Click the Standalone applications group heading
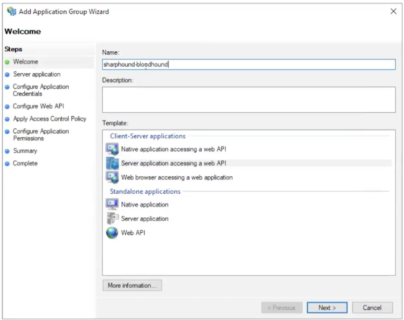404x320 pixels. (145, 191)
